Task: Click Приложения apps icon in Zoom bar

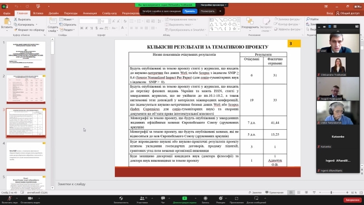Action: click(237, 198)
